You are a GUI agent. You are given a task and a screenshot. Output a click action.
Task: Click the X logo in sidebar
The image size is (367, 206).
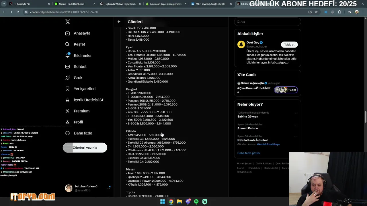68,22
